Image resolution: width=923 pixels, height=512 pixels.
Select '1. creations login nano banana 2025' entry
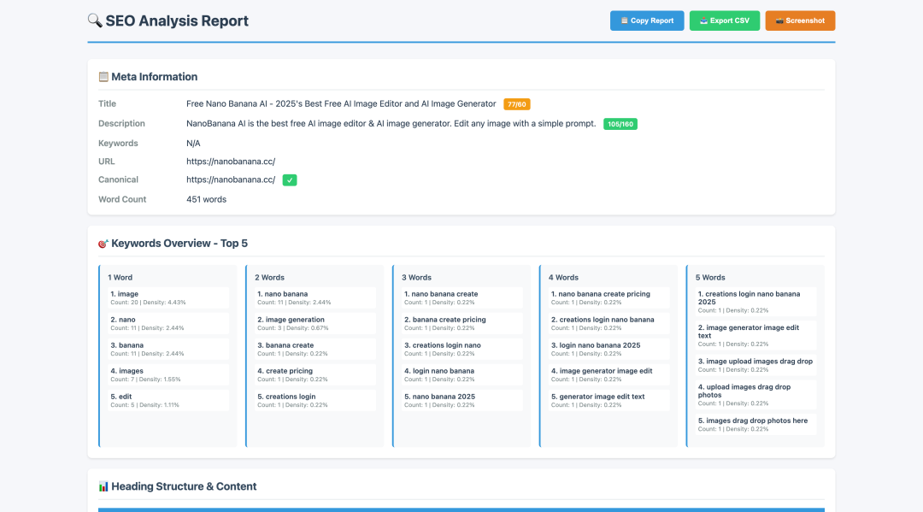[755, 302]
